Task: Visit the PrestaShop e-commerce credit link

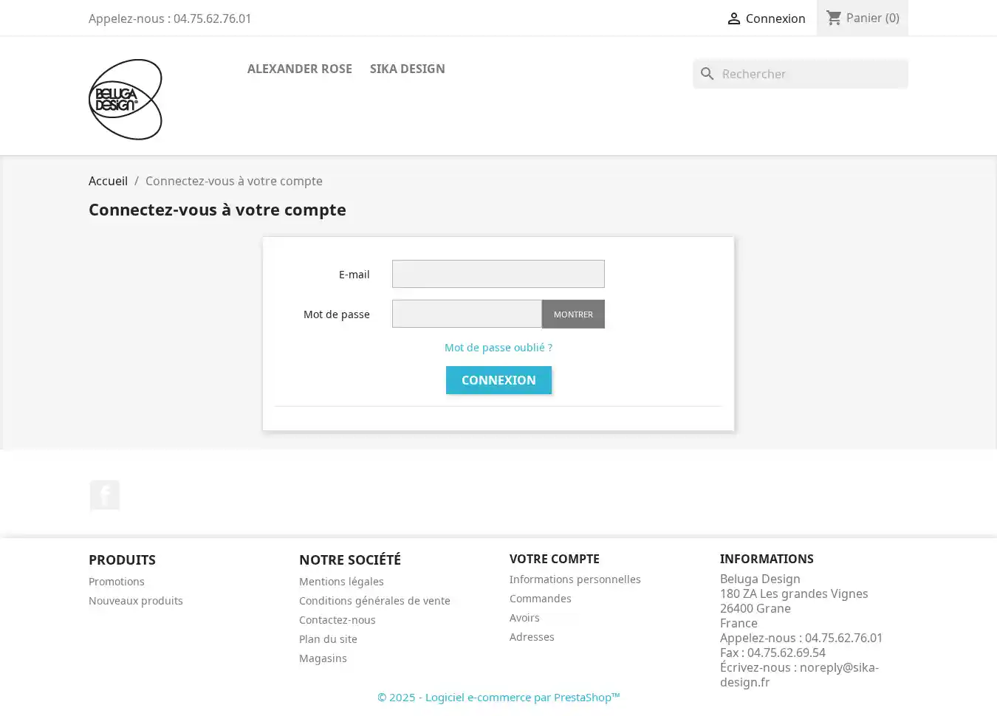Action: [498, 697]
